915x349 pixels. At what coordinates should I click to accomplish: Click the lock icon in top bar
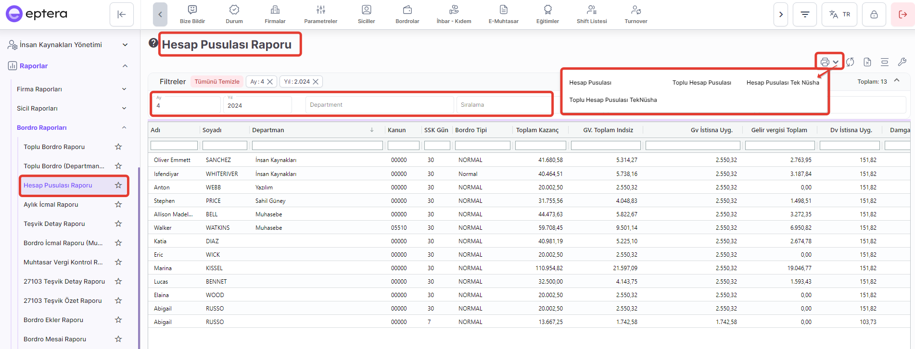874,14
